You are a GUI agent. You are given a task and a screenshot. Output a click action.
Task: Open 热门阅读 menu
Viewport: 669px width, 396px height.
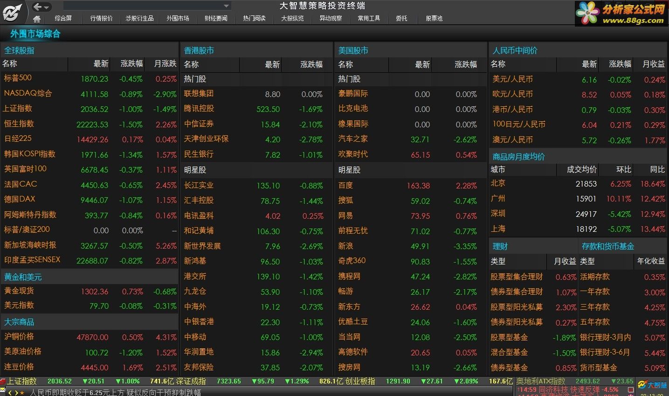pyautogui.click(x=254, y=19)
